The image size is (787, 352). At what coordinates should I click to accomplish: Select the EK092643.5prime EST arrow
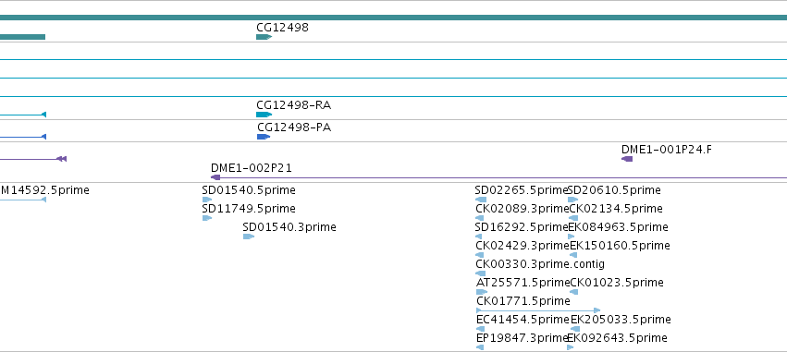pos(571,347)
